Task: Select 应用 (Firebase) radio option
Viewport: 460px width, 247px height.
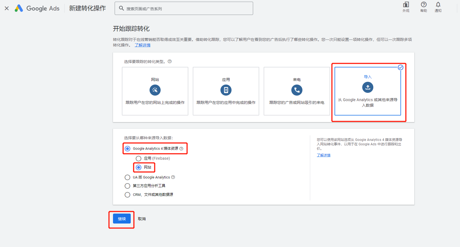Action: click(x=138, y=158)
